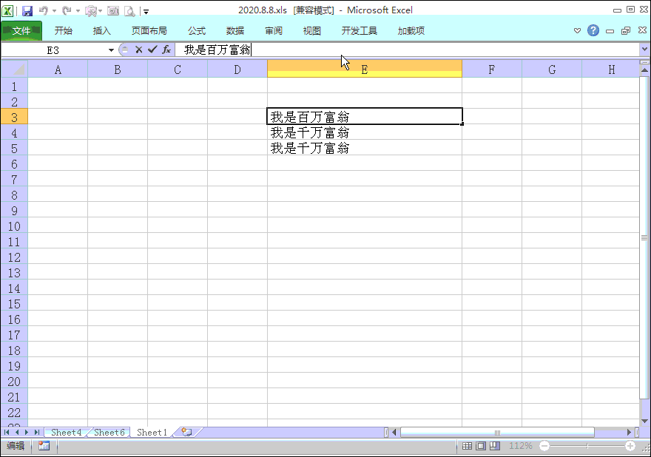Screen dimensions: 651x457
Task: Switch to the Sheet4 worksheet tab
Action: point(65,432)
